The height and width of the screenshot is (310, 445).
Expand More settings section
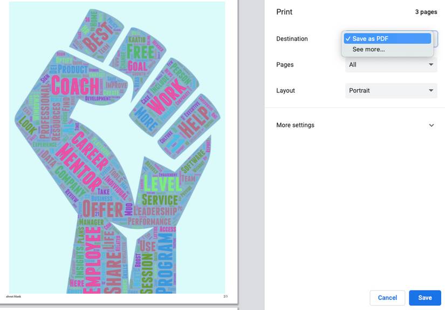point(355,125)
